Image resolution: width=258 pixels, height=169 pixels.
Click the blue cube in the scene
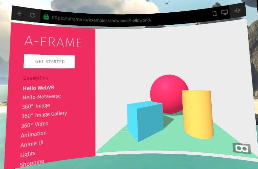pyautogui.click(x=145, y=121)
